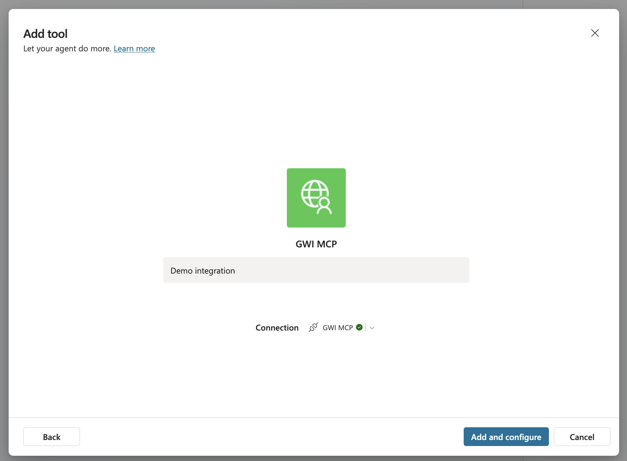Click the Connection label
The height and width of the screenshot is (461, 627).
tap(277, 328)
